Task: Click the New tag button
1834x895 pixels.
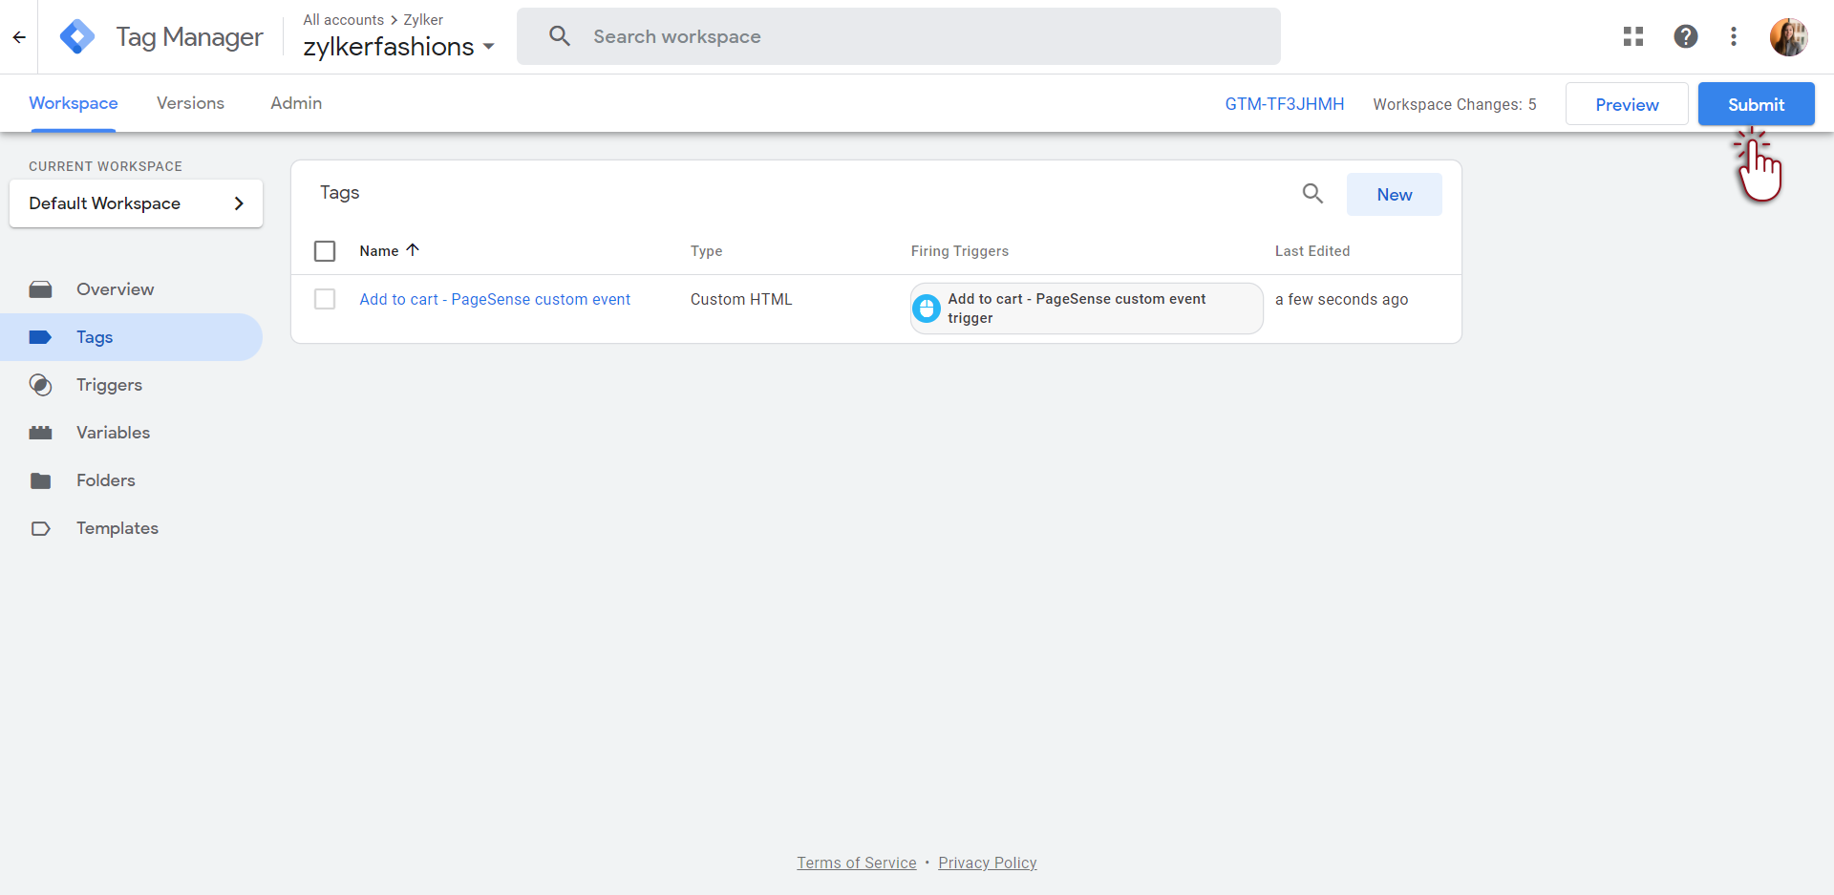Action: (1394, 195)
